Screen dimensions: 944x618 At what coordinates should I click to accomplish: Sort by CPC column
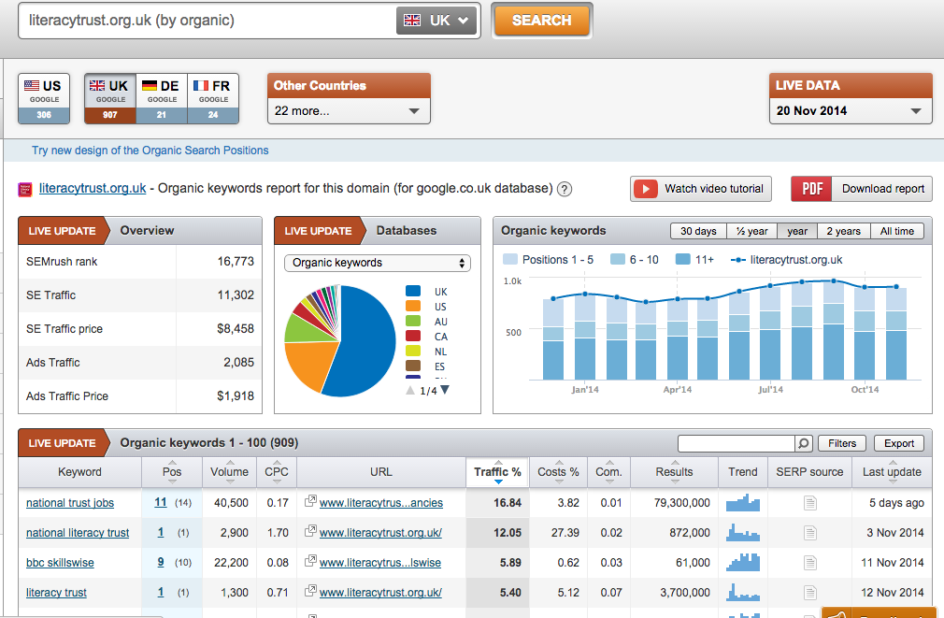point(277,472)
